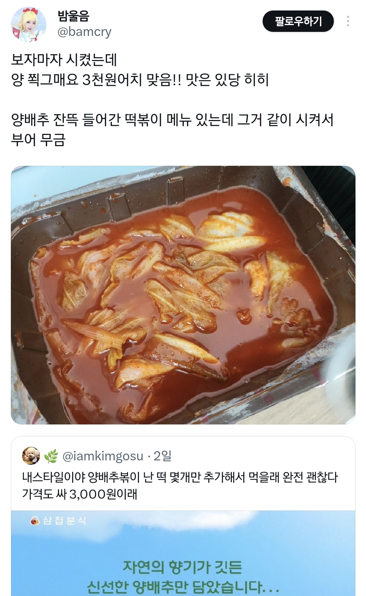366x596 pixels.
Task: Click the second line about 3천원어치
Action: (140, 80)
